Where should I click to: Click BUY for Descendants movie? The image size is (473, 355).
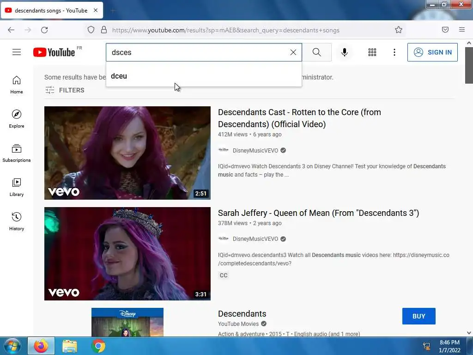(x=418, y=316)
